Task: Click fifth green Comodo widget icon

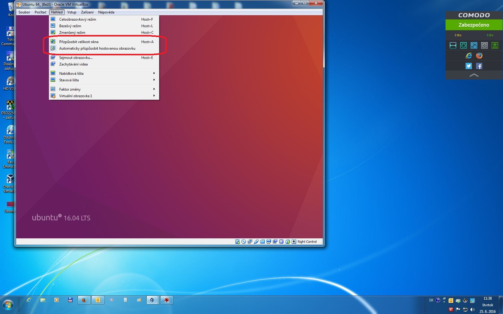Action: (x=495, y=45)
